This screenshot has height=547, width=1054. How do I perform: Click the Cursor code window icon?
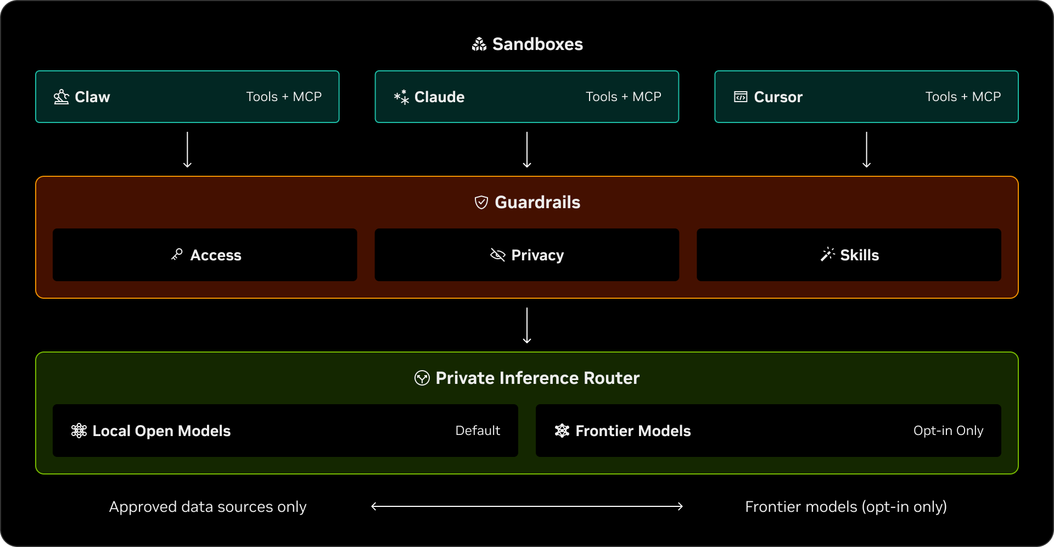click(741, 97)
